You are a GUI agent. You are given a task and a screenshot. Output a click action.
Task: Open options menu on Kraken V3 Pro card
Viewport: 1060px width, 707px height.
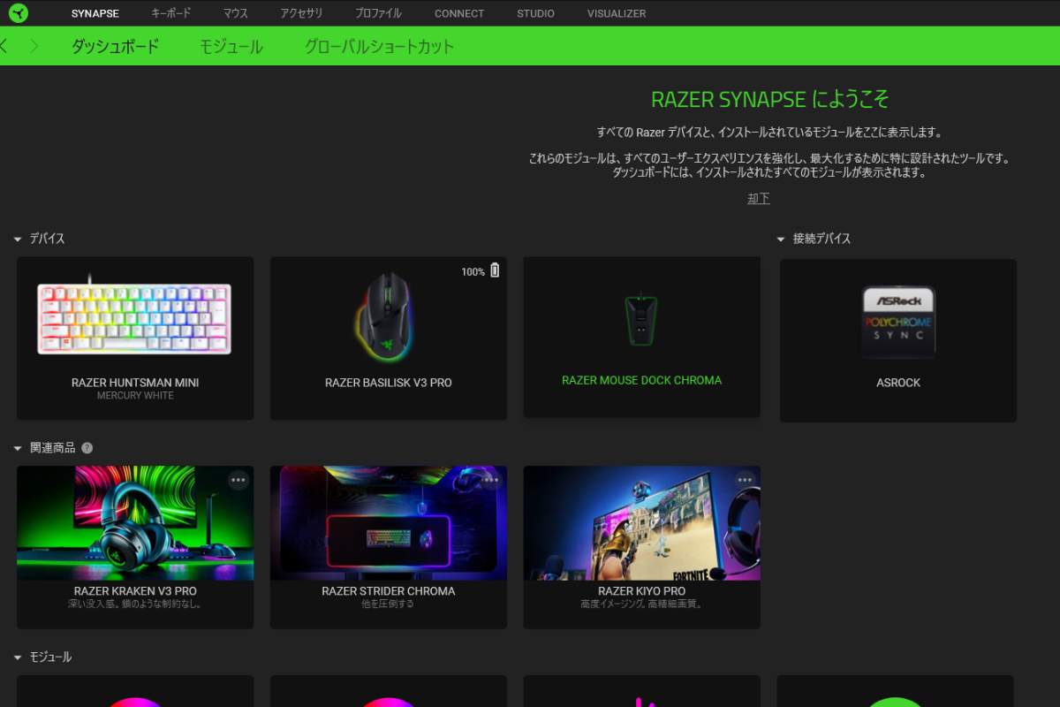[238, 480]
